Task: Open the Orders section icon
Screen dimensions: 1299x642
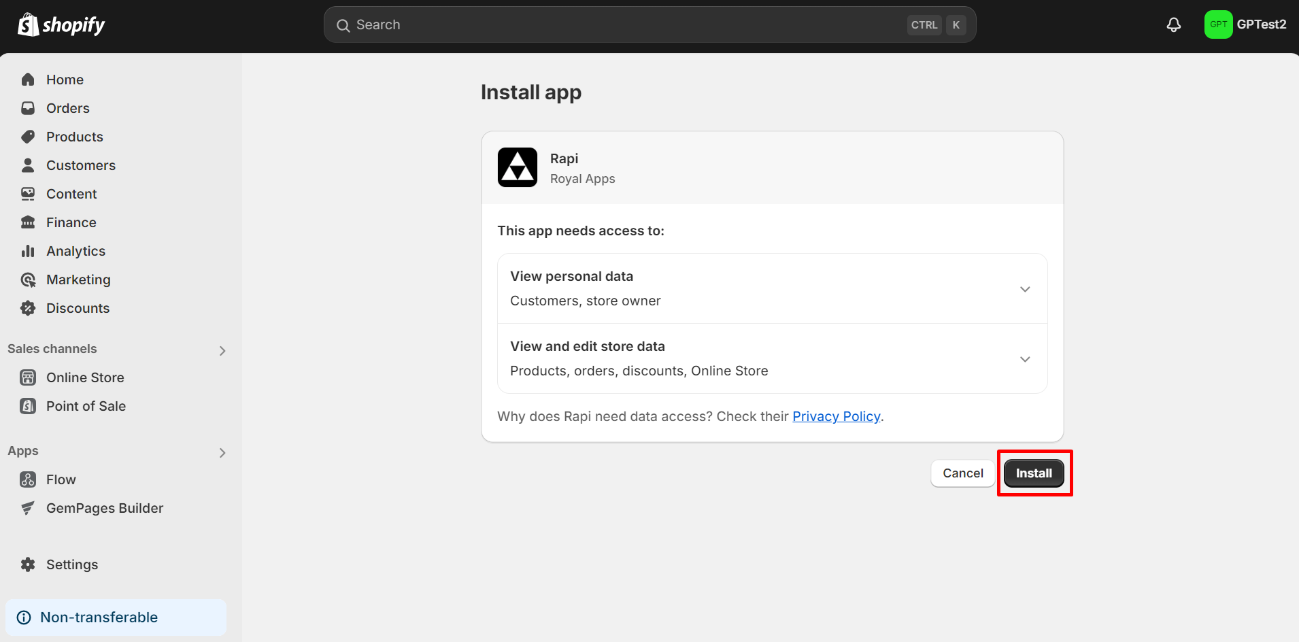Action: (27, 107)
